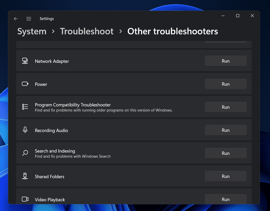This screenshot has width=270, height=211.
Task: Click the Search and Indexing magnifier icon
Action: 25,153
